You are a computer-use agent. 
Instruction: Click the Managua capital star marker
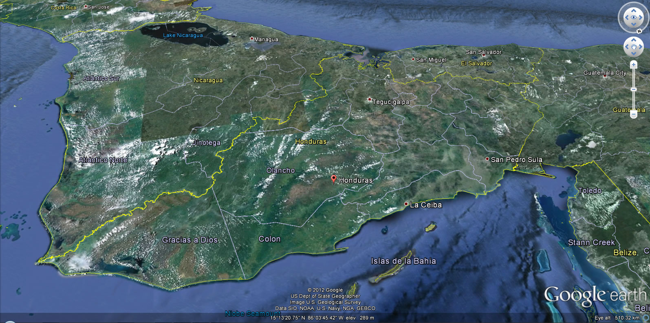pos(252,39)
